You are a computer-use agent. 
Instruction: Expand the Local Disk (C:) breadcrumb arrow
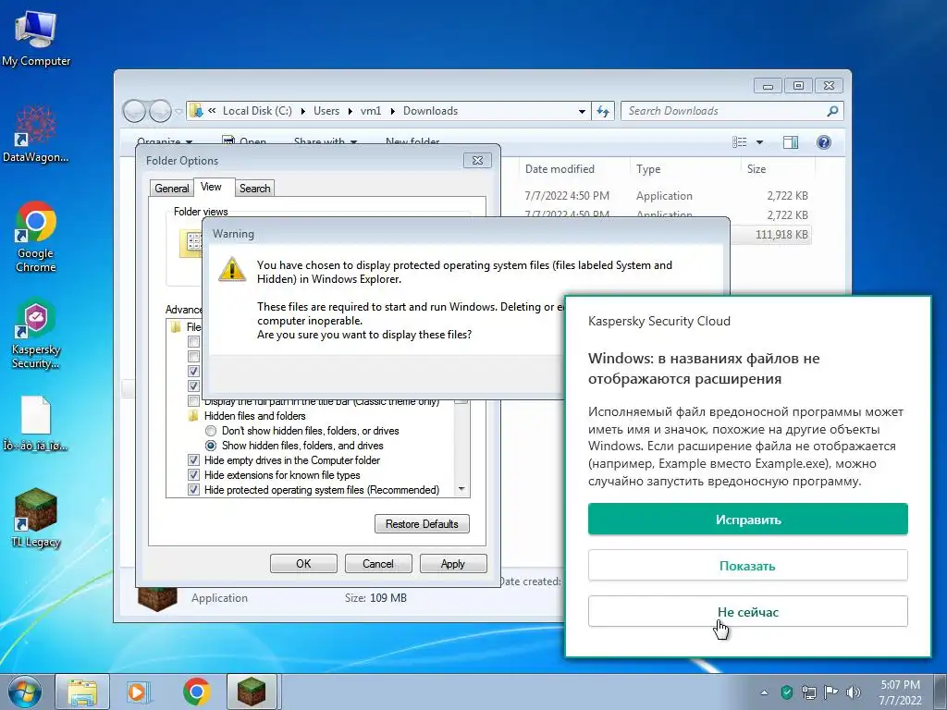point(302,111)
